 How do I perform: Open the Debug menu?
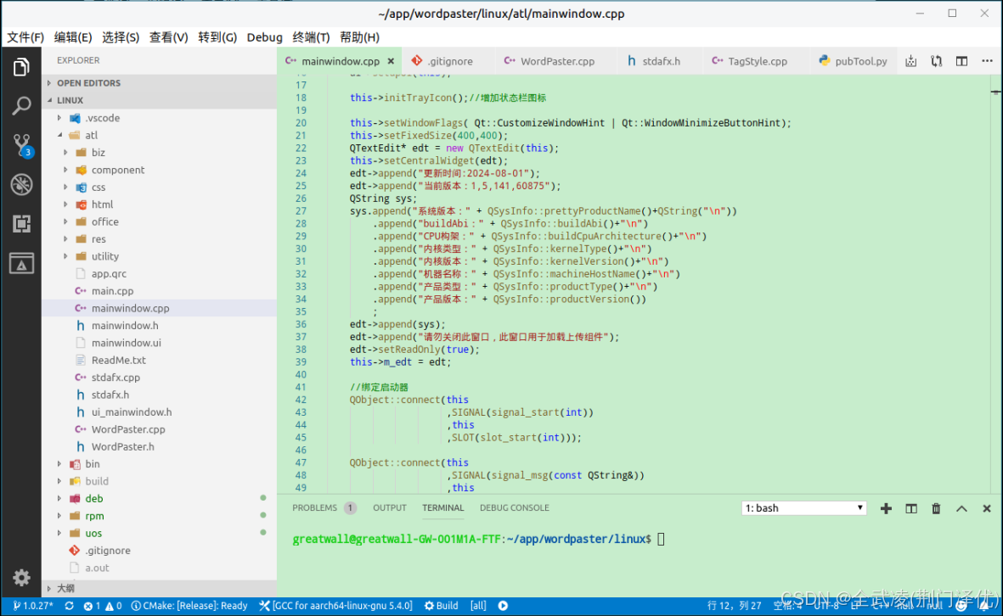[x=264, y=37]
